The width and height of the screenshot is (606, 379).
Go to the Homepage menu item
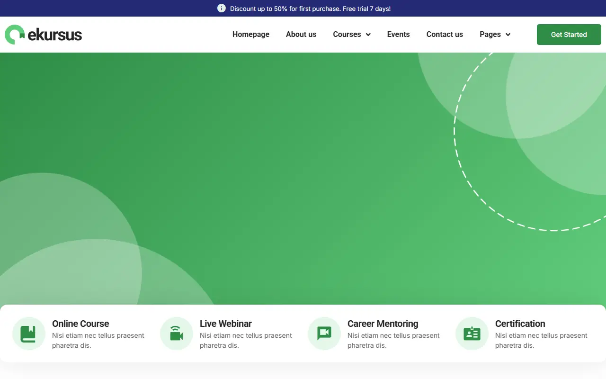(x=251, y=35)
